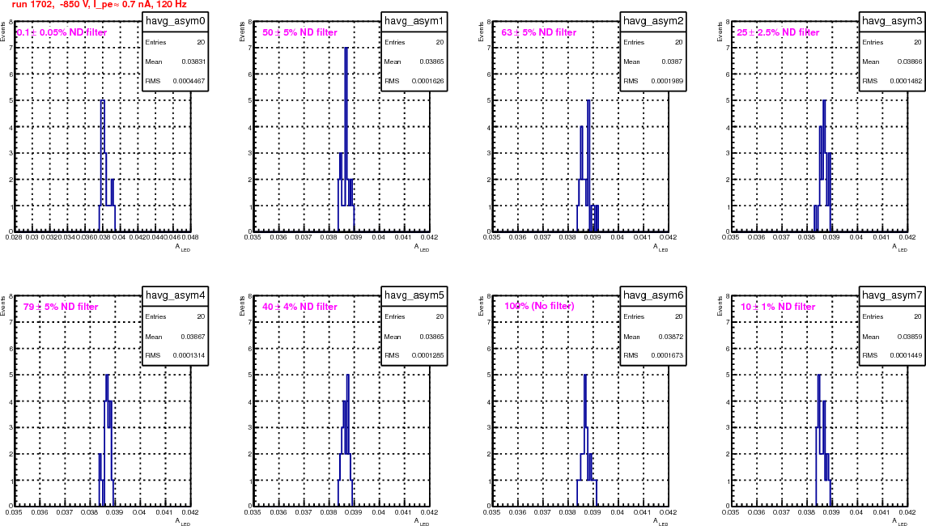The image size is (926, 526).
Task: Click the histogram peak in the havg_asym1 plot
Action: click(346, 49)
